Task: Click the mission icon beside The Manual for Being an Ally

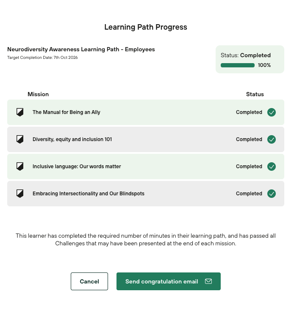Action: coord(20,112)
